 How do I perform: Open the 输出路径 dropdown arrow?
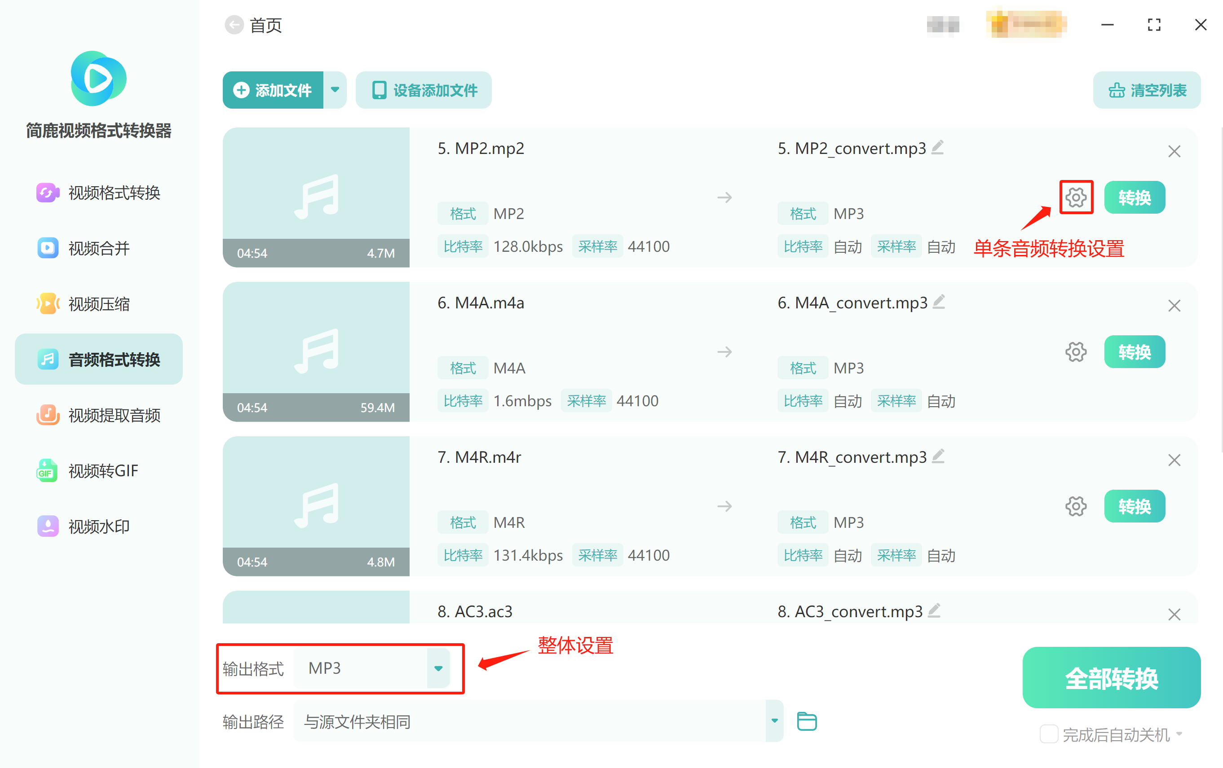(x=774, y=721)
